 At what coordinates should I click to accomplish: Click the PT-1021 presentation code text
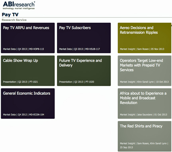click(x=33, y=82)
